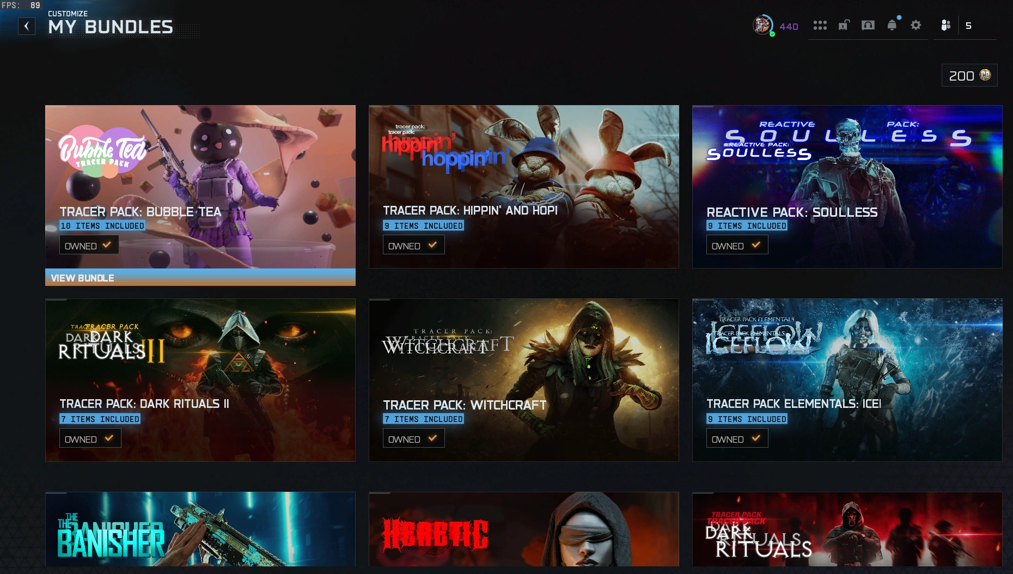Click the 'TRACER PACK: BUBBLE TEA' title

pos(141,212)
